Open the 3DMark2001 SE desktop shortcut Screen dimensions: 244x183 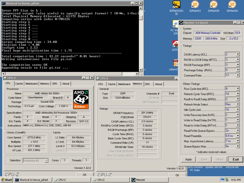coord(176,8)
